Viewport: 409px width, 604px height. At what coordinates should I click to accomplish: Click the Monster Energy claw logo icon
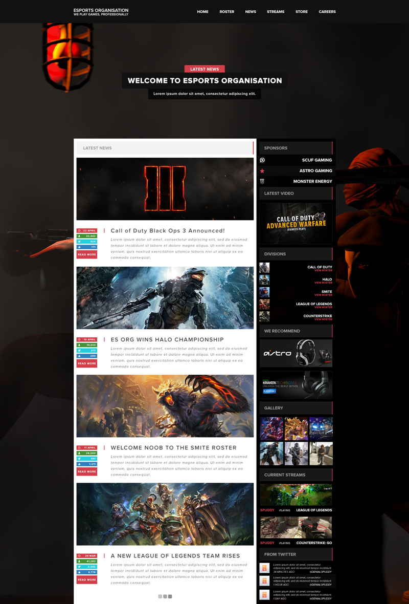pyautogui.click(x=262, y=181)
